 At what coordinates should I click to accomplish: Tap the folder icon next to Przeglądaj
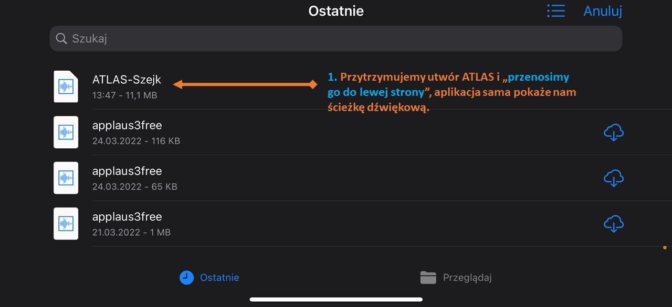point(428,278)
